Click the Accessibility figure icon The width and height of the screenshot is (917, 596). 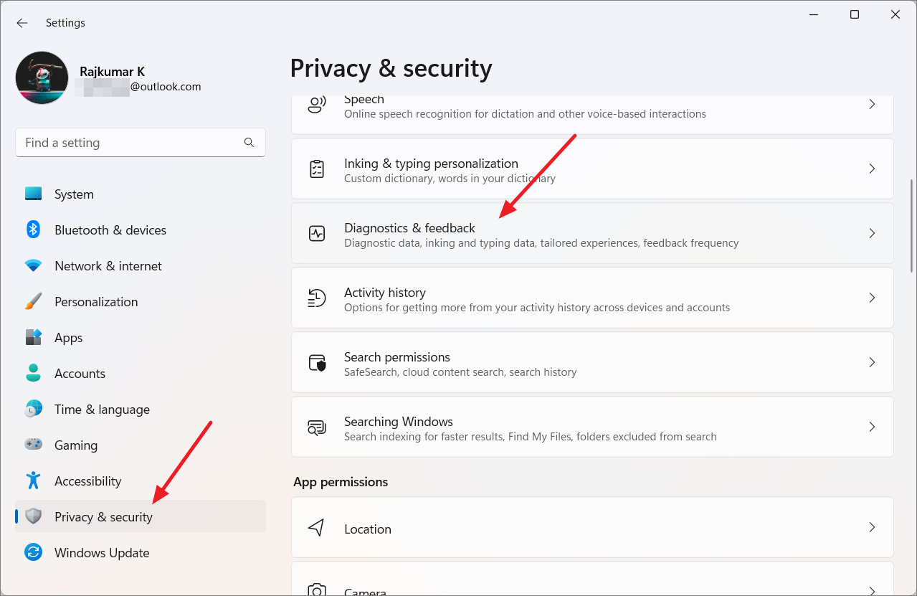coord(34,481)
